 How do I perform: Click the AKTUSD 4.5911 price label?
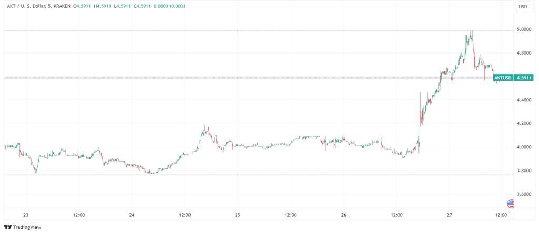[513, 78]
